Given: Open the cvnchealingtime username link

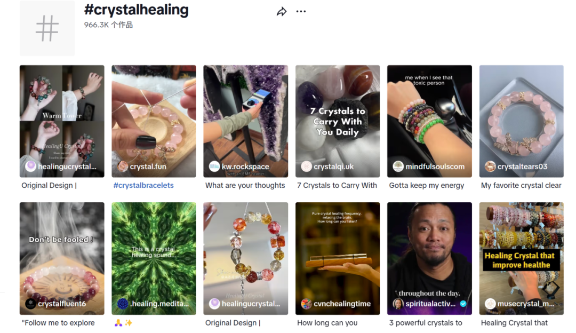Looking at the screenshot, I should point(342,304).
